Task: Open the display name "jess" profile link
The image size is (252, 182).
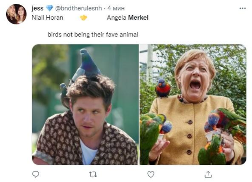Action: pos(37,8)
